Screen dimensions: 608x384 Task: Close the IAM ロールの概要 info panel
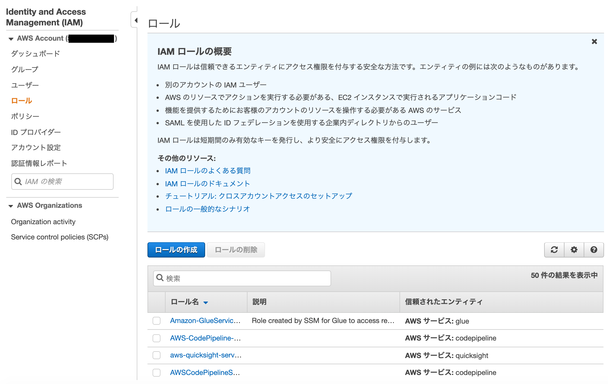[x=594, y=42]
